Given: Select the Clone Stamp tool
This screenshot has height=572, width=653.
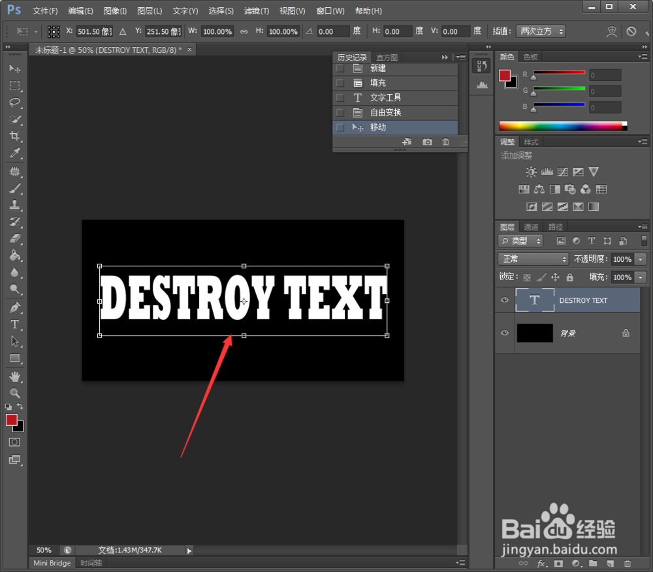Looking at the screenshot, I should pos(15,205).
